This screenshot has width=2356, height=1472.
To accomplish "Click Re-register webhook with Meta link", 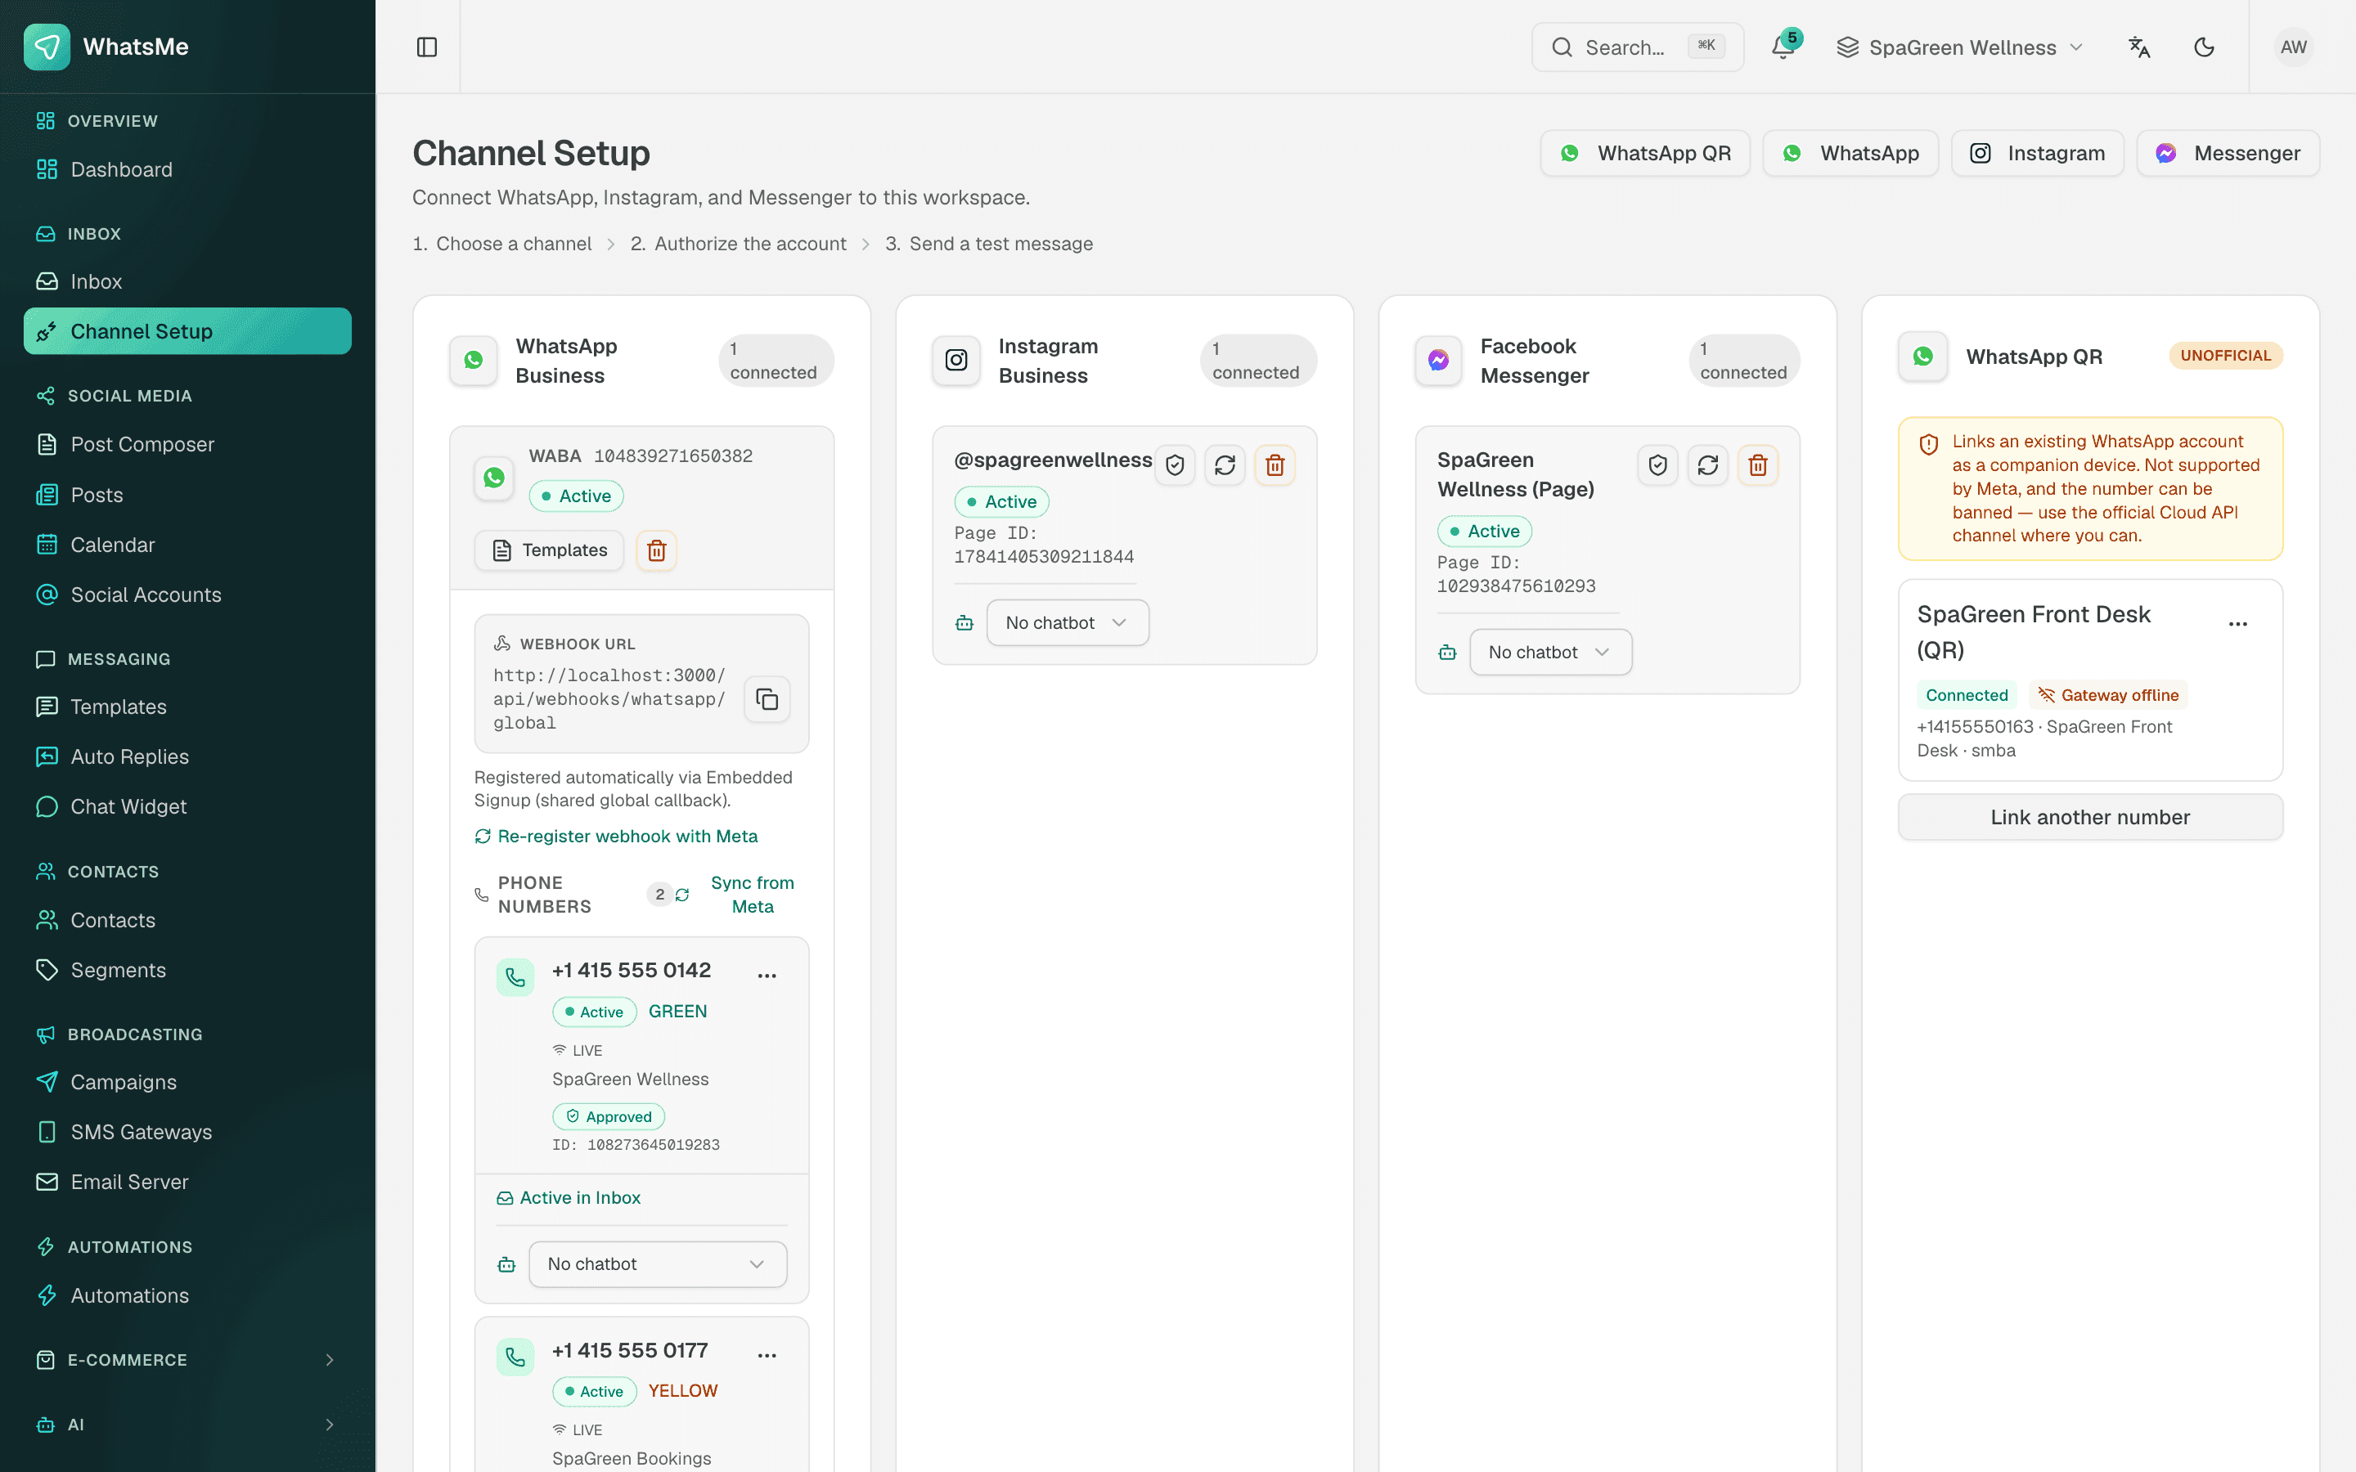I will [616, 837].
